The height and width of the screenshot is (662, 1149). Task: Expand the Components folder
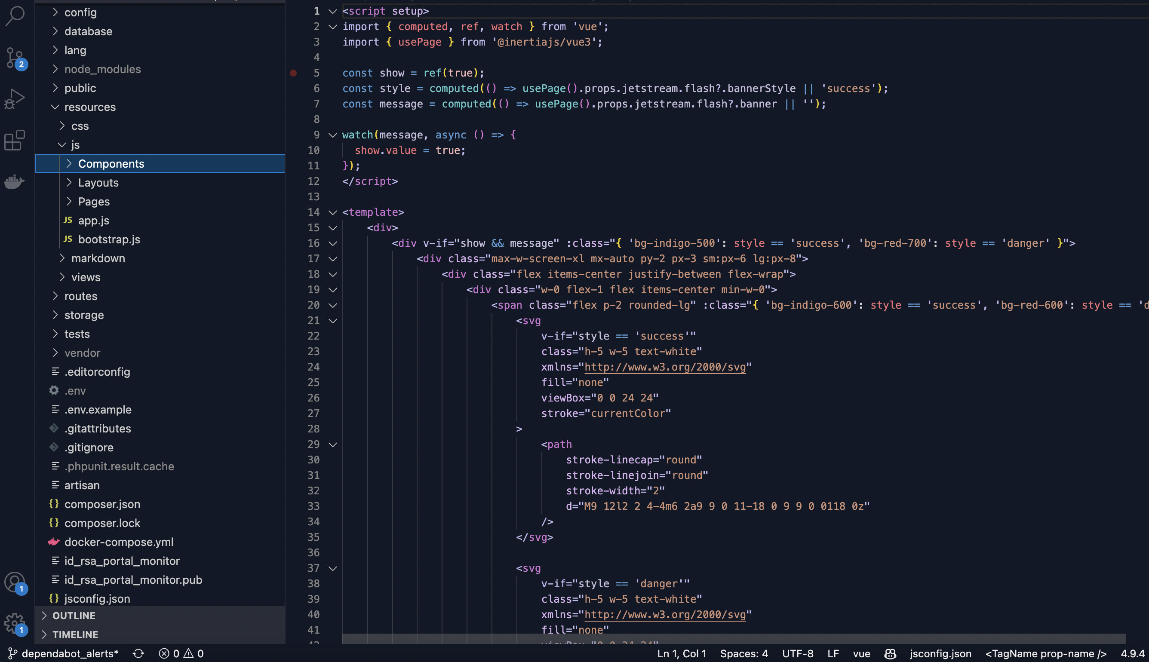coord(111,164)
